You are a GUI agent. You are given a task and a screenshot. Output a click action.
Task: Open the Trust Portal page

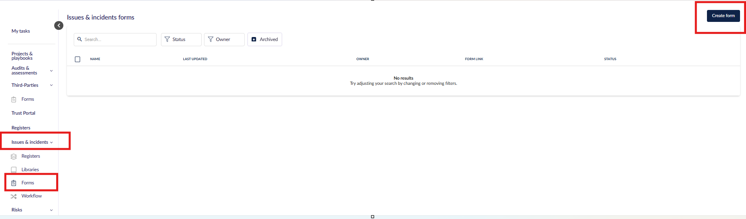tap(23, 113)
